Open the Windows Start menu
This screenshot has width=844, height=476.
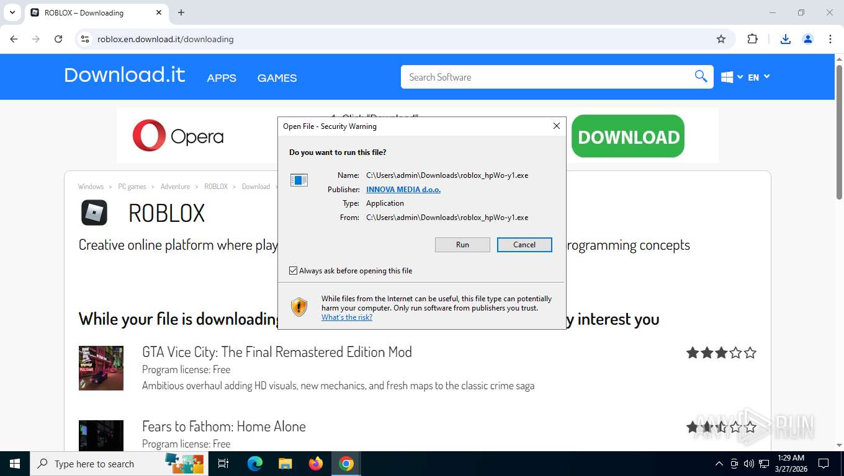pos(14,464)
